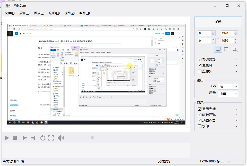Click the width input field showing 1920
The width and height of the screenshot is (247, 166).
pos(227,33)
